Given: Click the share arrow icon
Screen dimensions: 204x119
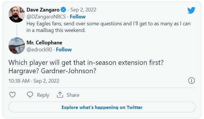Looking at the screenshot, I should coord(60,95).
